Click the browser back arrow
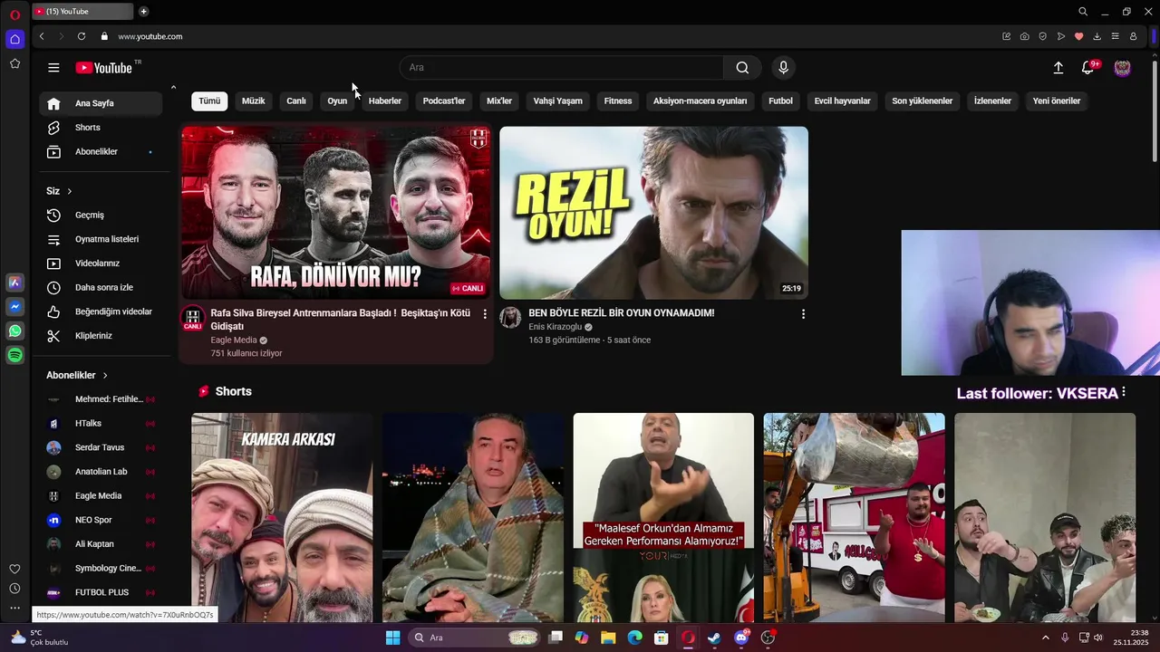1160x652 pixels. tap(42, 36)
